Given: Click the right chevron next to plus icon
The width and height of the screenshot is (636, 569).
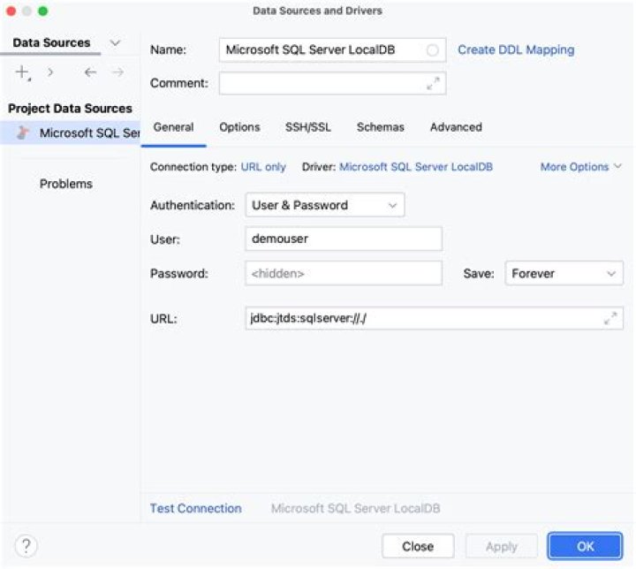Looking at the screenshot, I should click(x=49, y=72).
